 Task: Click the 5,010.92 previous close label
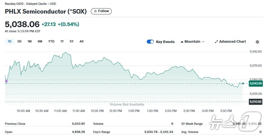point(255,102)
